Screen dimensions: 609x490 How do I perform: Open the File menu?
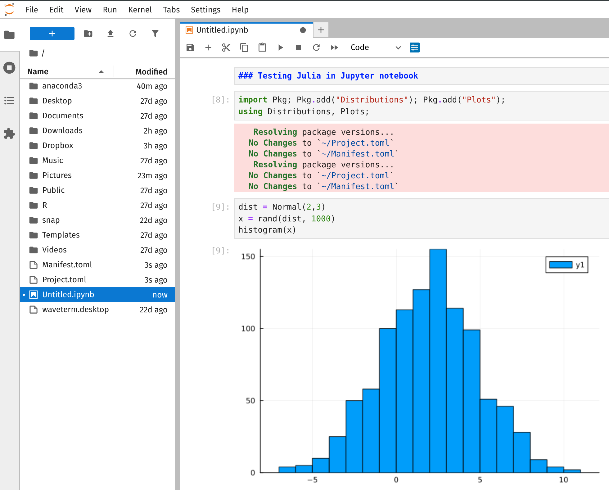[x=32, y=10]
